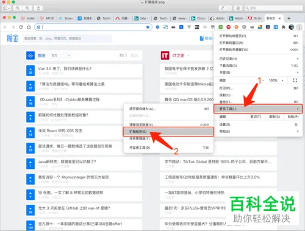The height and width of the screenshot is (231, 305).
Task: Click the IT之家 red logo
Action: (x=165, y=55)
